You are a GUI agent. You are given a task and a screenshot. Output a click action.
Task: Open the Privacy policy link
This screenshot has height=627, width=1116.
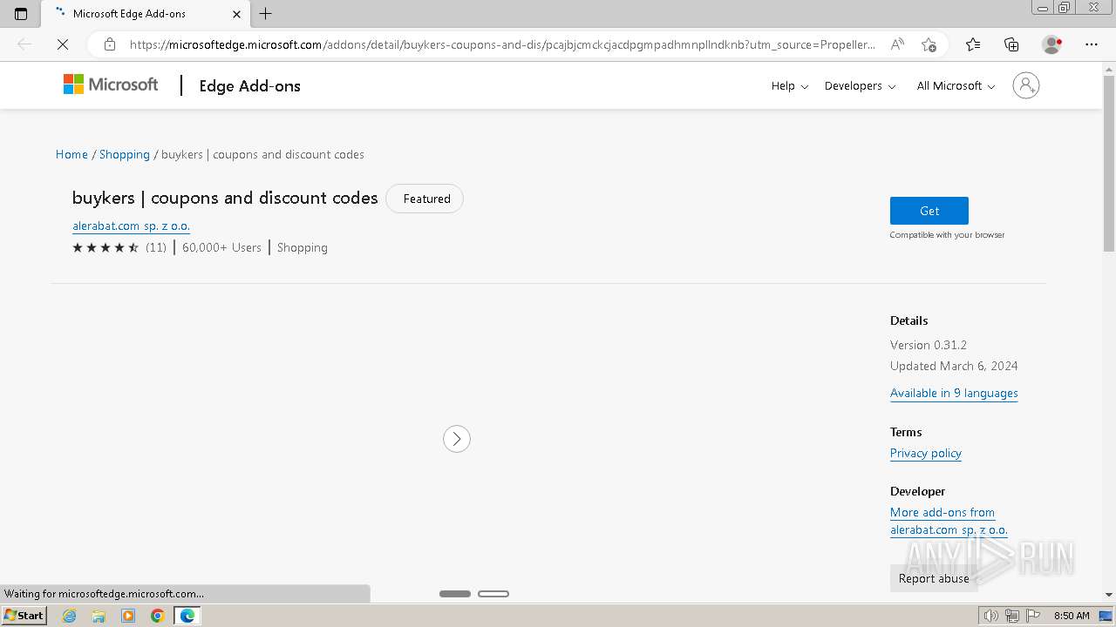[926, 453]
